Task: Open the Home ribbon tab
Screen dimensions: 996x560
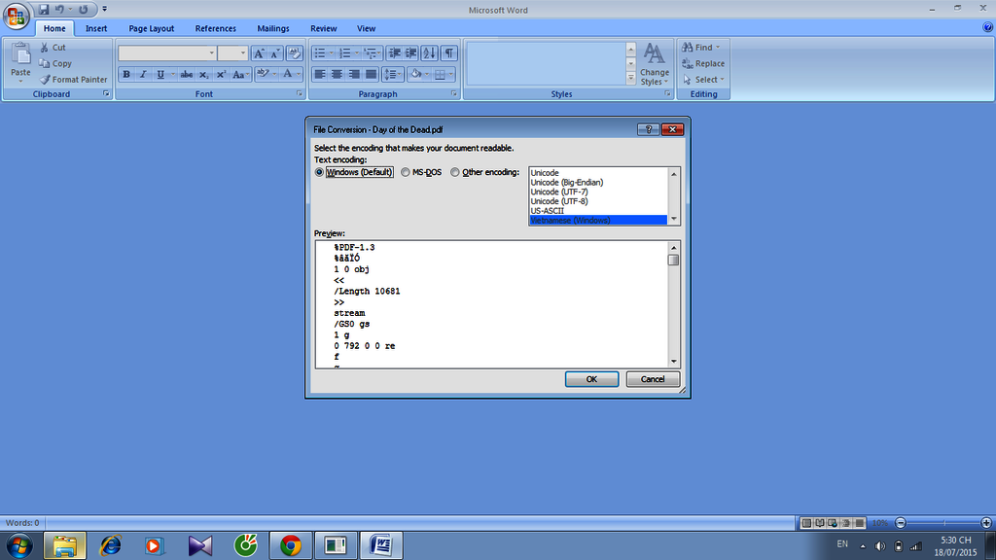Action: [54, 28]
